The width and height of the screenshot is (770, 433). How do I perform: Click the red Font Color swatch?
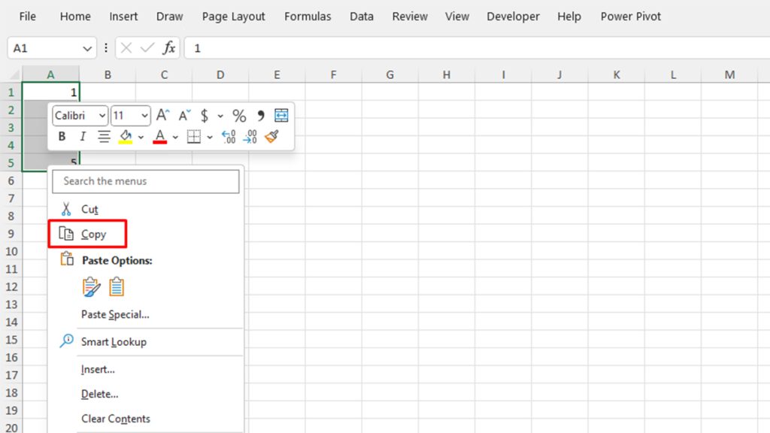[162, 141]
